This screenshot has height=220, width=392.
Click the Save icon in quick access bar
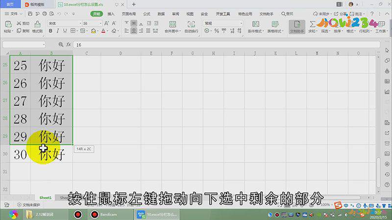(30, 14)
